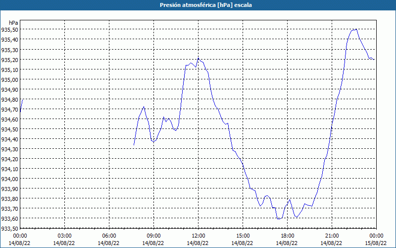Click the 21:00 time label
The width and height of the screenshot is (396, 248).
[x=332, y=236]
